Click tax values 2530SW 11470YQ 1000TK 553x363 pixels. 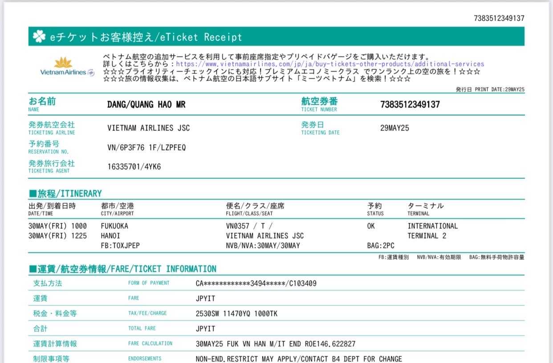point(236,314)
